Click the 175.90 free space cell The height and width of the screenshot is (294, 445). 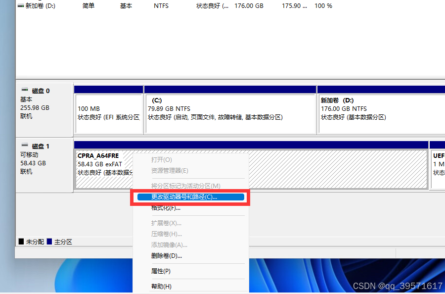click(294, 5)
